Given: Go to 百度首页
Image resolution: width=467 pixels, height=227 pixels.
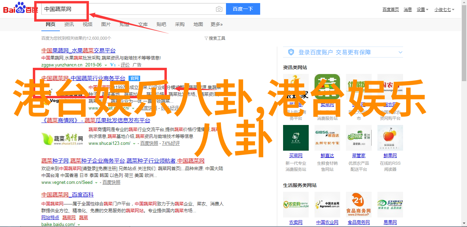Looking at the screenshot, I should (391, 10).
